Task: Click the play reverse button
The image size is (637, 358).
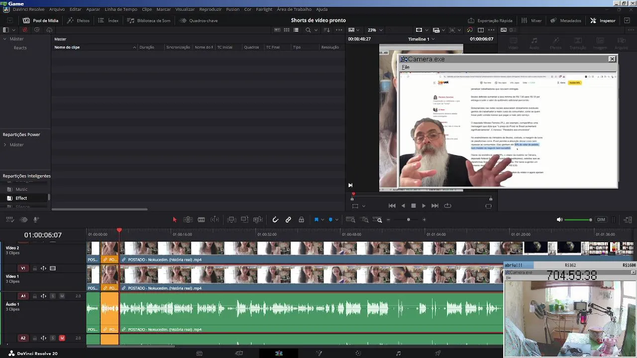Action: [403, 205]
